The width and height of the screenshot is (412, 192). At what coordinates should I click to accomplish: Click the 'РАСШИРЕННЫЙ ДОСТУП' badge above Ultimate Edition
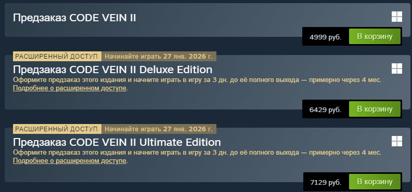57,129
